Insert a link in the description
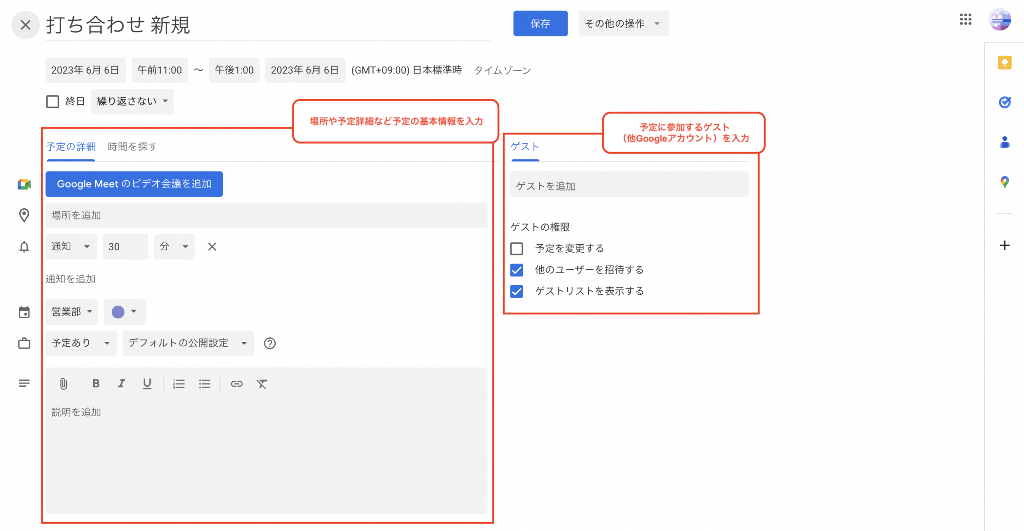 pyautogui.click(x=236, y=384)
